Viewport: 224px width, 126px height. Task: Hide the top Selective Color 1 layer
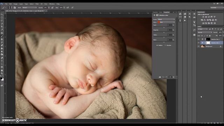coord(198,39)
